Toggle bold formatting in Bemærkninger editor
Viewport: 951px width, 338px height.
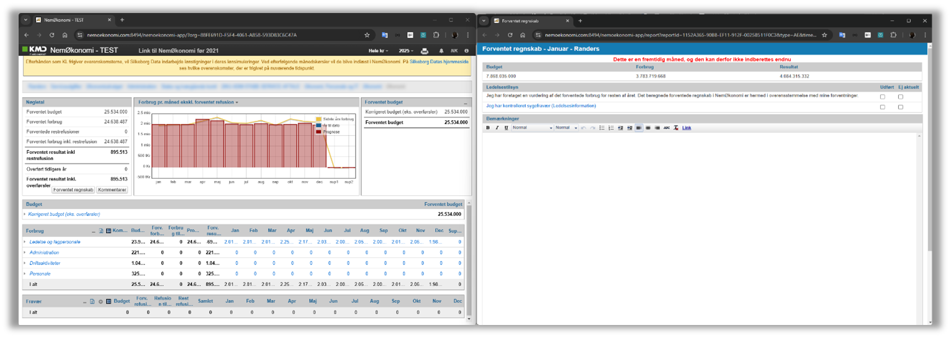click(488, 128)
